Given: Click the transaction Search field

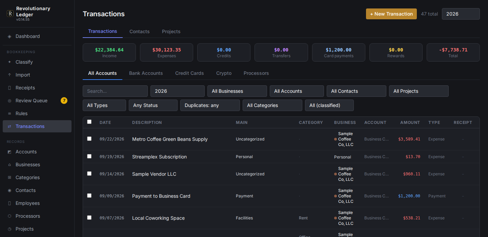Looking at the screenshot, I should click(115, 91).
